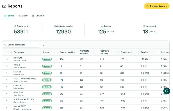The image size is (173, 111).
Task: Open the chat support bubble icon
Action: [x=167, y=91]
